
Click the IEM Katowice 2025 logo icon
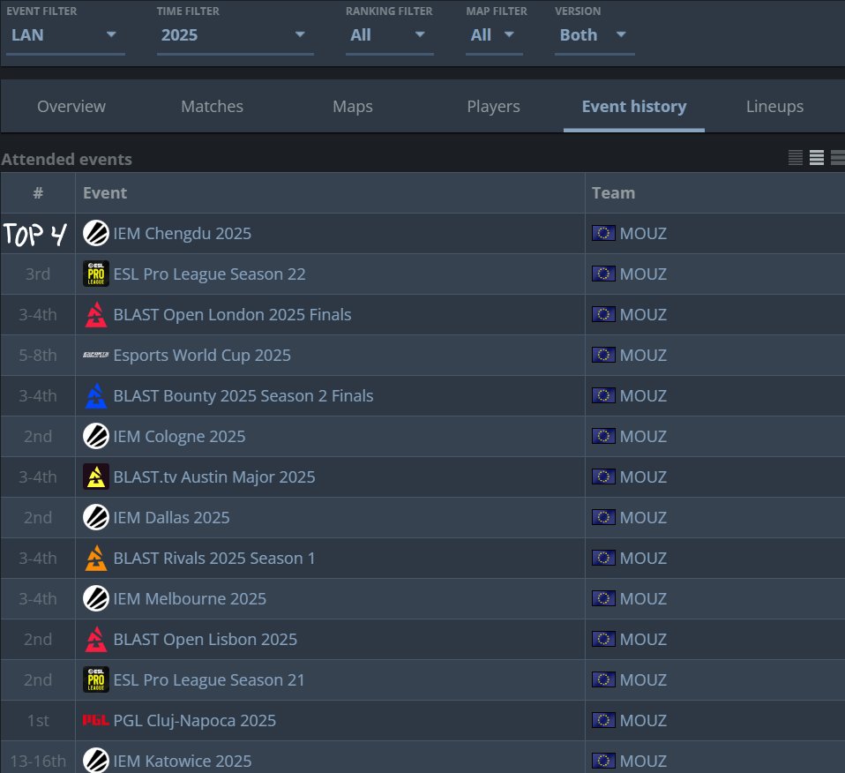pyautogui.click(x=96, y=761)
